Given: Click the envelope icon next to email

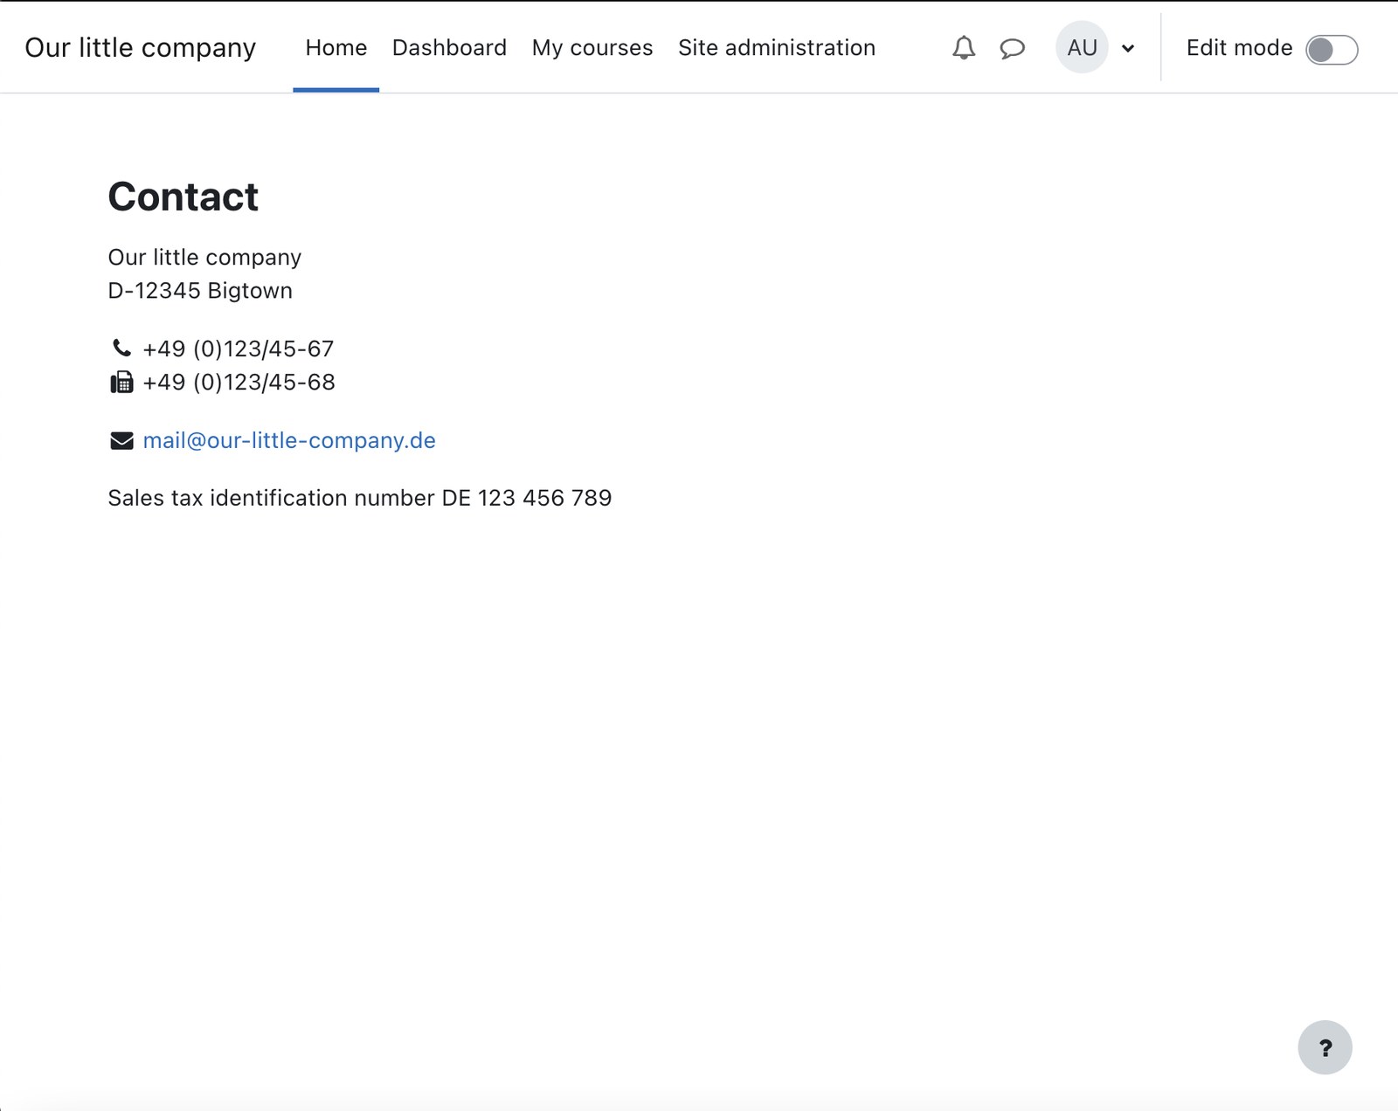Looking at the screenshot, I should (121, 440).
